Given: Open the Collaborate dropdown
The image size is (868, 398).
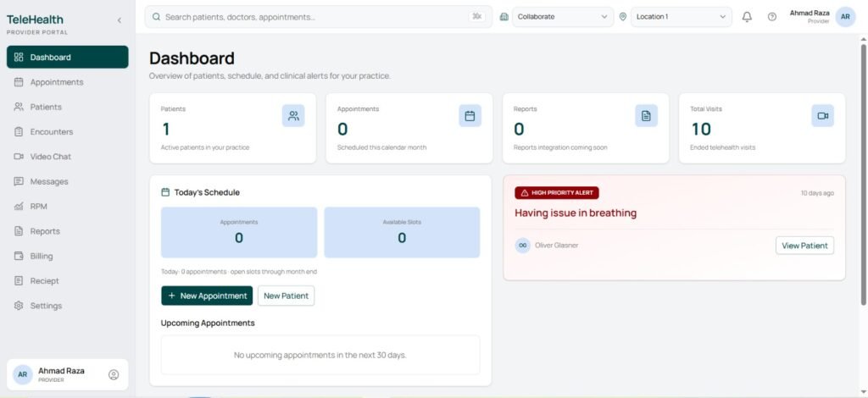Looking at the screenshot, I should point(563,17).
